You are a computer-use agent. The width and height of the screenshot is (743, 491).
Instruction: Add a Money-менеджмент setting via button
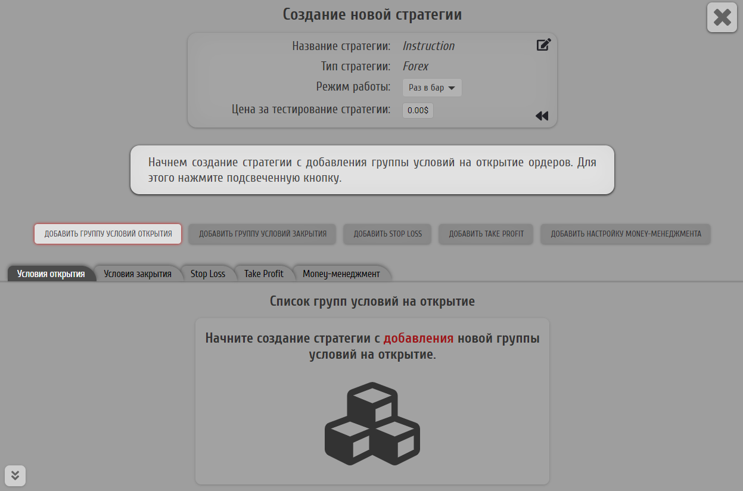point(626,234)
